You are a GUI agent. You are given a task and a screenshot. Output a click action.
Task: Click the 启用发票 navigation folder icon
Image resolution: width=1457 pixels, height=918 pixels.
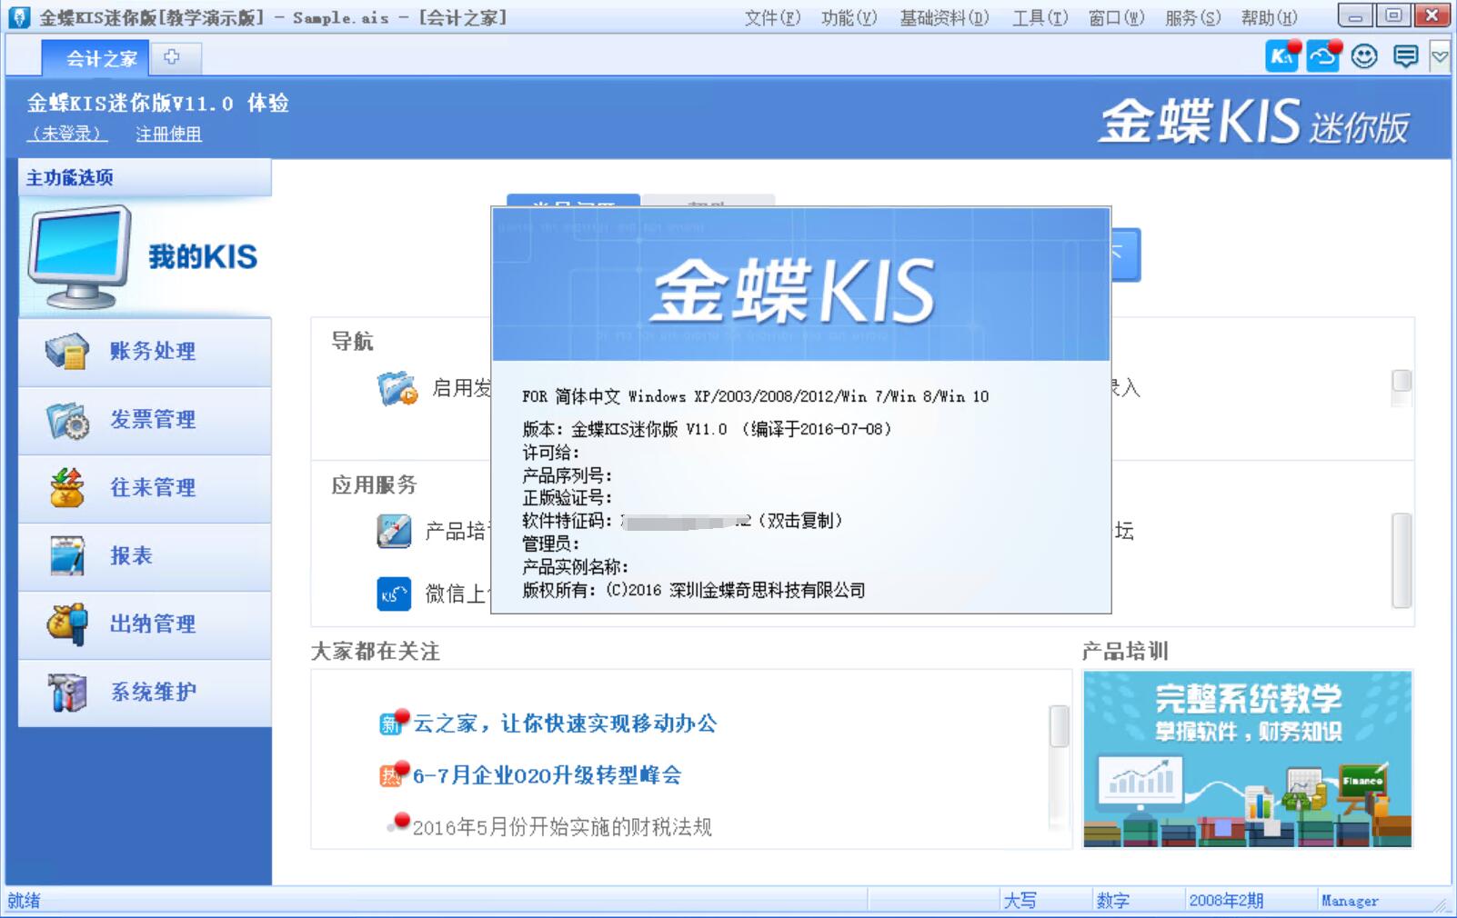(397, 388)
